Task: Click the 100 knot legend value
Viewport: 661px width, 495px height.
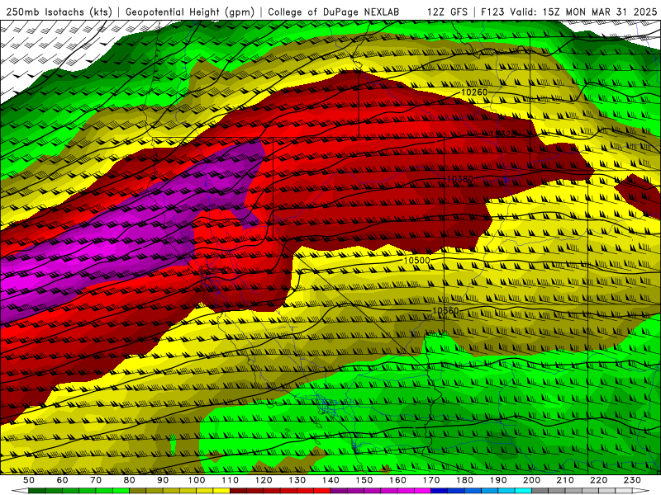Action: [197, 480]
